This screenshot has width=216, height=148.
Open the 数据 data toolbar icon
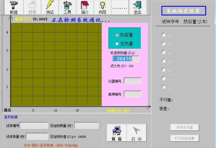point(14,7)
